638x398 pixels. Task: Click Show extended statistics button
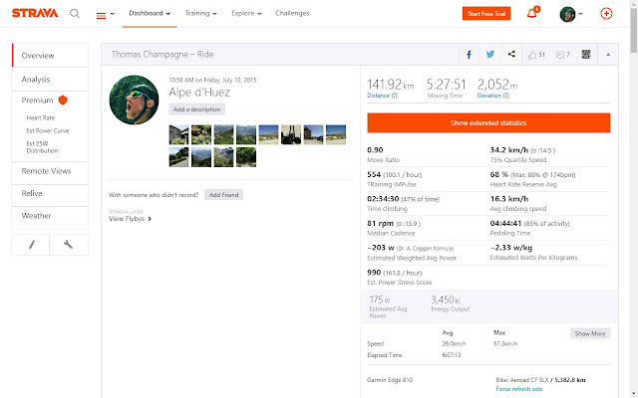(x=488, y=122)
